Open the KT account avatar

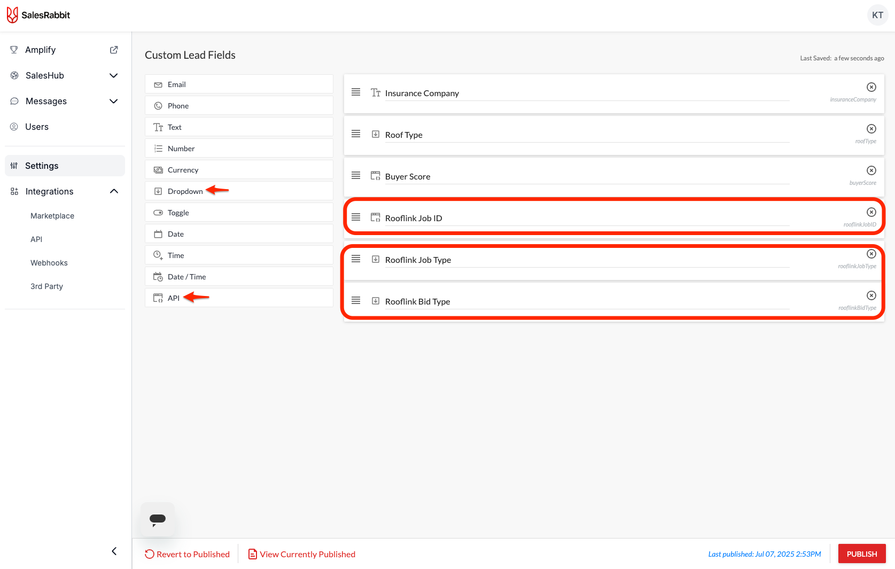[x=877, y=15]
